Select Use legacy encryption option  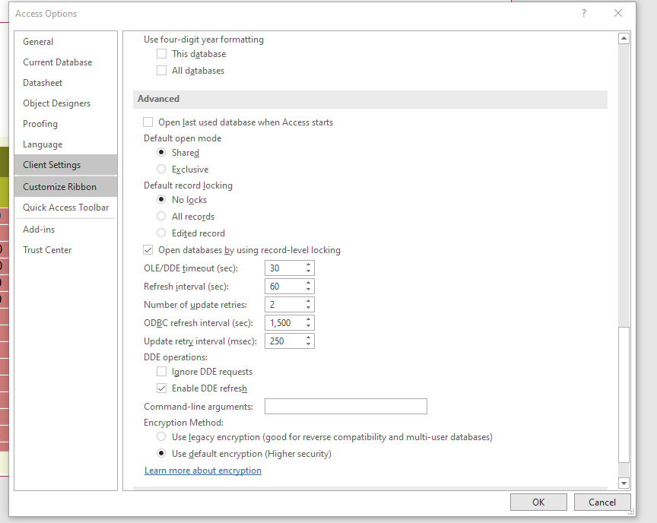161,437
